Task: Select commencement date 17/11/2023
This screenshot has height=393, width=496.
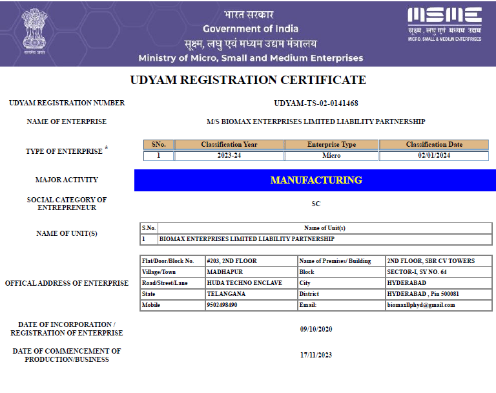Action: 316,355
